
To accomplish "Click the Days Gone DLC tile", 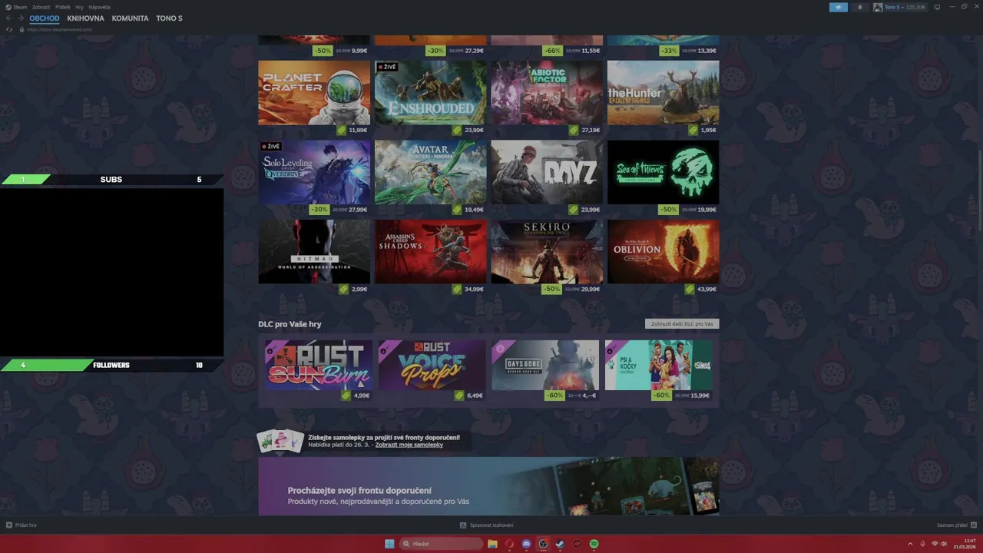I will pos(545,365).
